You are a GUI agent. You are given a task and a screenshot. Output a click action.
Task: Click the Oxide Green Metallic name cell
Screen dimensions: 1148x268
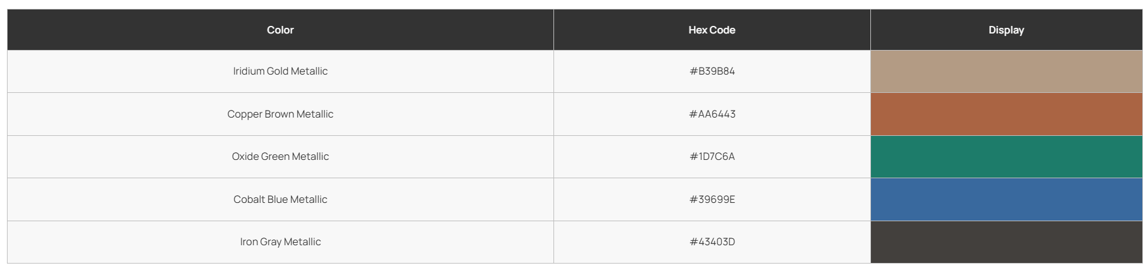(280, 157)
